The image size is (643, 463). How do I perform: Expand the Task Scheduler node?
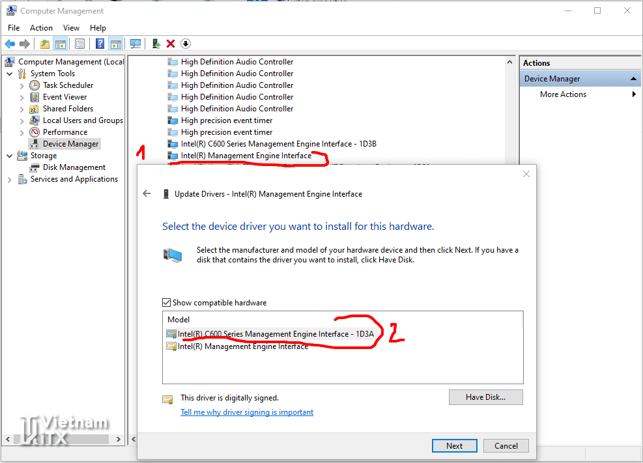[22, 85]
